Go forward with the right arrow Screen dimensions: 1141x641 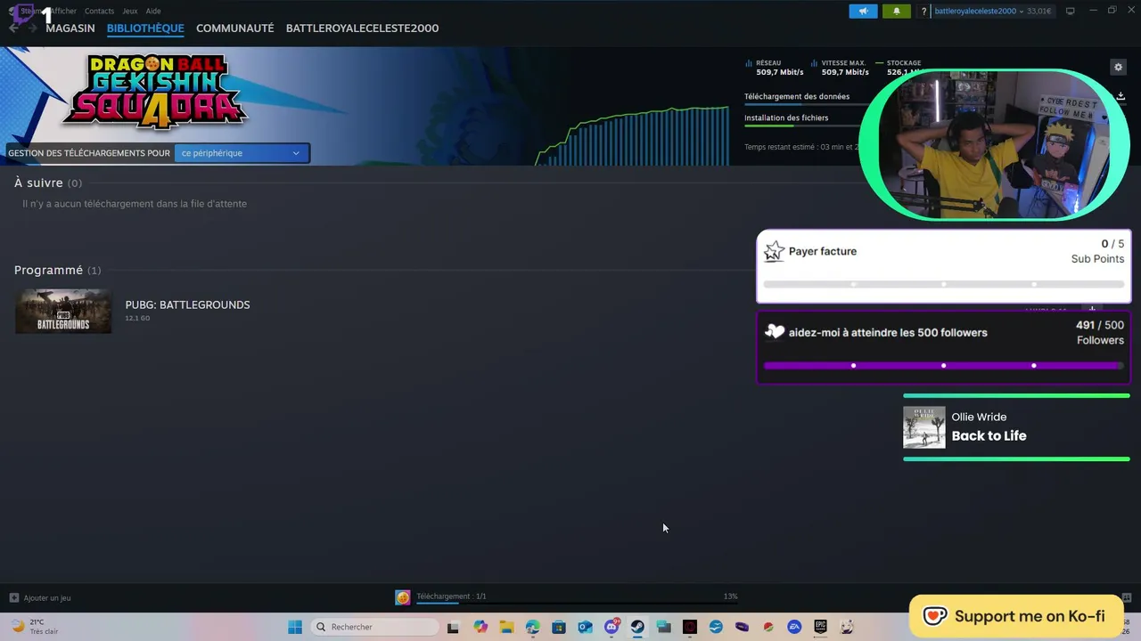32,28
